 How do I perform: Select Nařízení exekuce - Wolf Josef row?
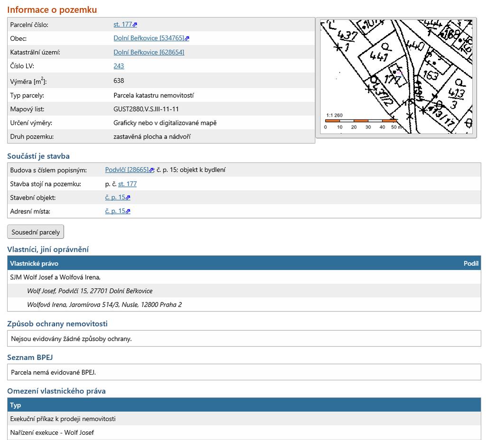click(x=244, y=432)
